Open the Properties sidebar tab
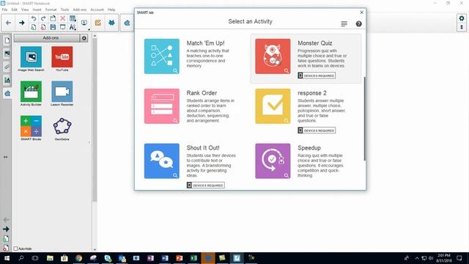This screenshot has width=469, height=264. click(7, 80)
